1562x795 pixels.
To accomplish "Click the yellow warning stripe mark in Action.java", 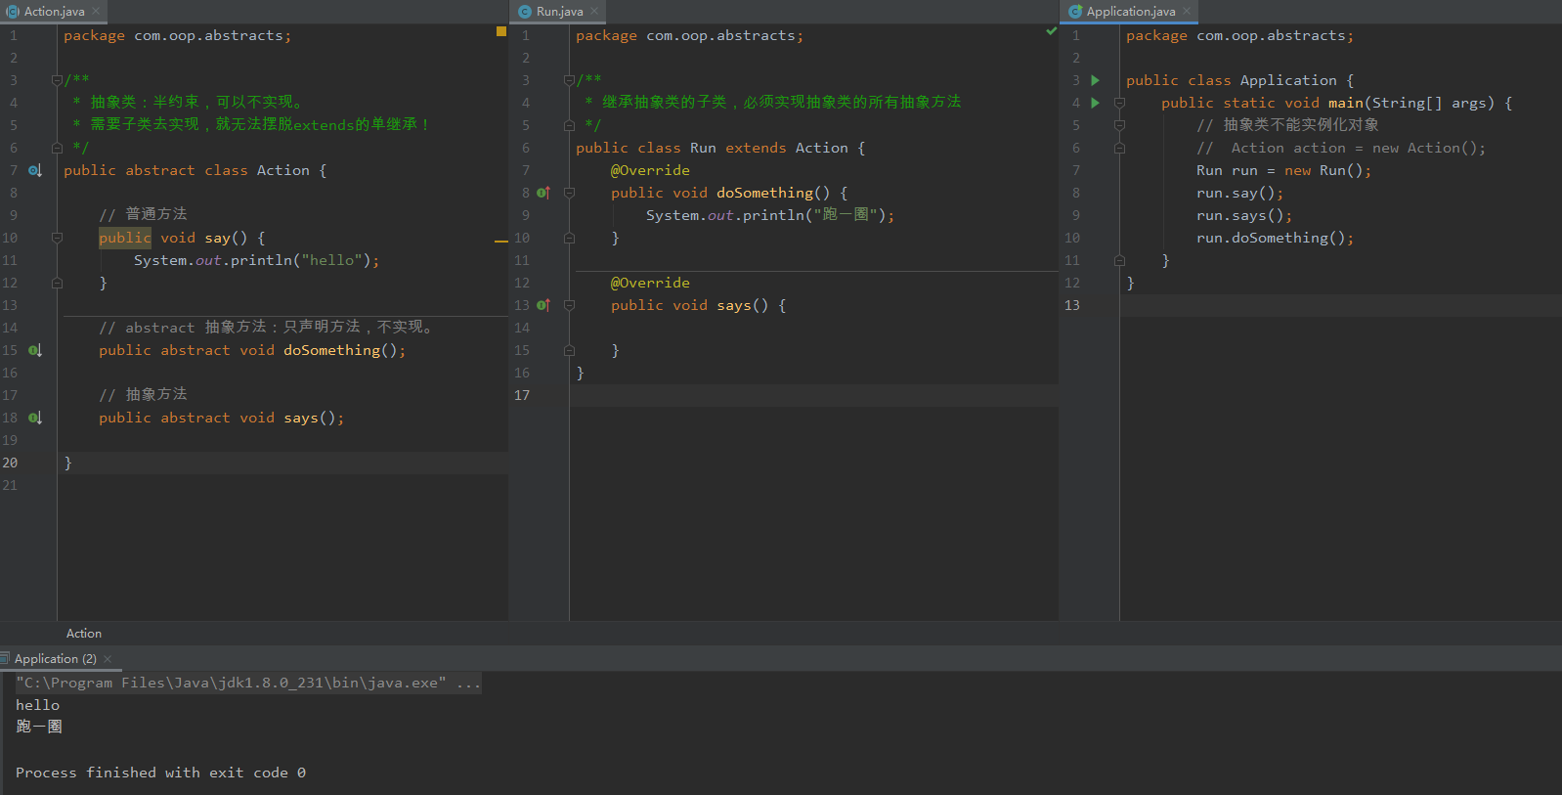I will [x=501, y=241].
